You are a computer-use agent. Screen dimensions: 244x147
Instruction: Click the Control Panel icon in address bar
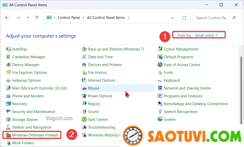[x=49, y=18]
